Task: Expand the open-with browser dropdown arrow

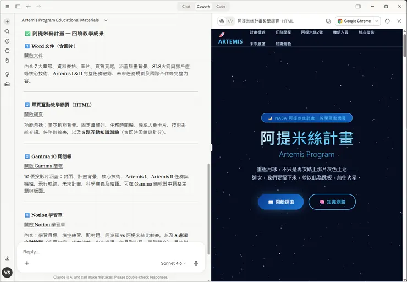Action: click(377, 21)
